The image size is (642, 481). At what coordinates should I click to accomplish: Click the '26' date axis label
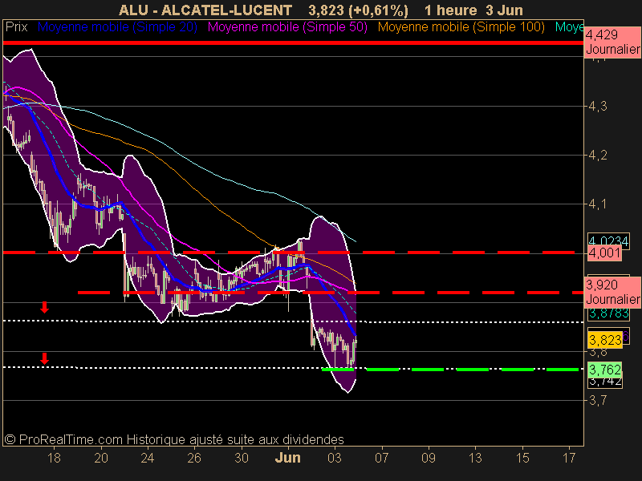click(194, 457)
